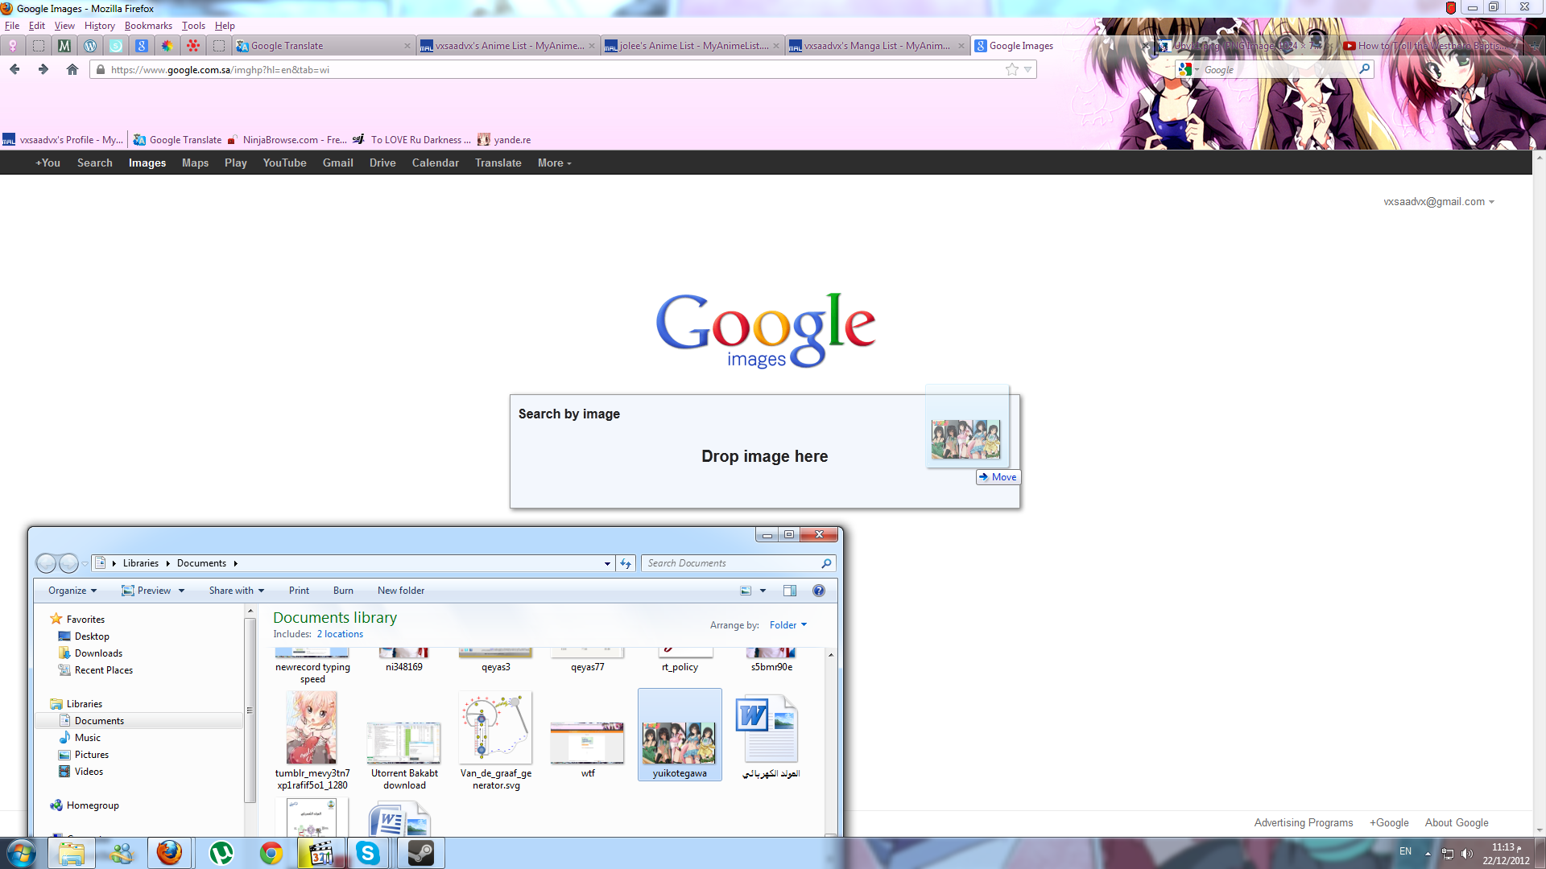Click YouTube in the Google navigation bar
1546x869 pixels.
(x=284, y=163)
